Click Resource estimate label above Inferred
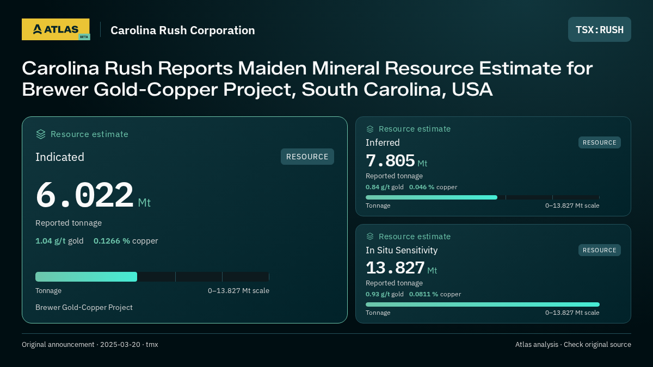The image size is (653, 367). pos(415,129)
